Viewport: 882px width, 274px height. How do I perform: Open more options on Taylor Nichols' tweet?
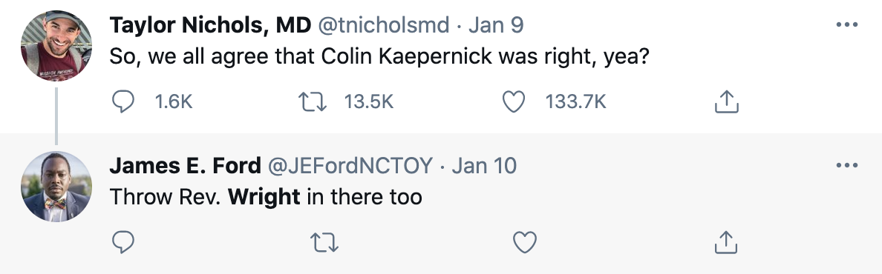(x=846, y=24)
